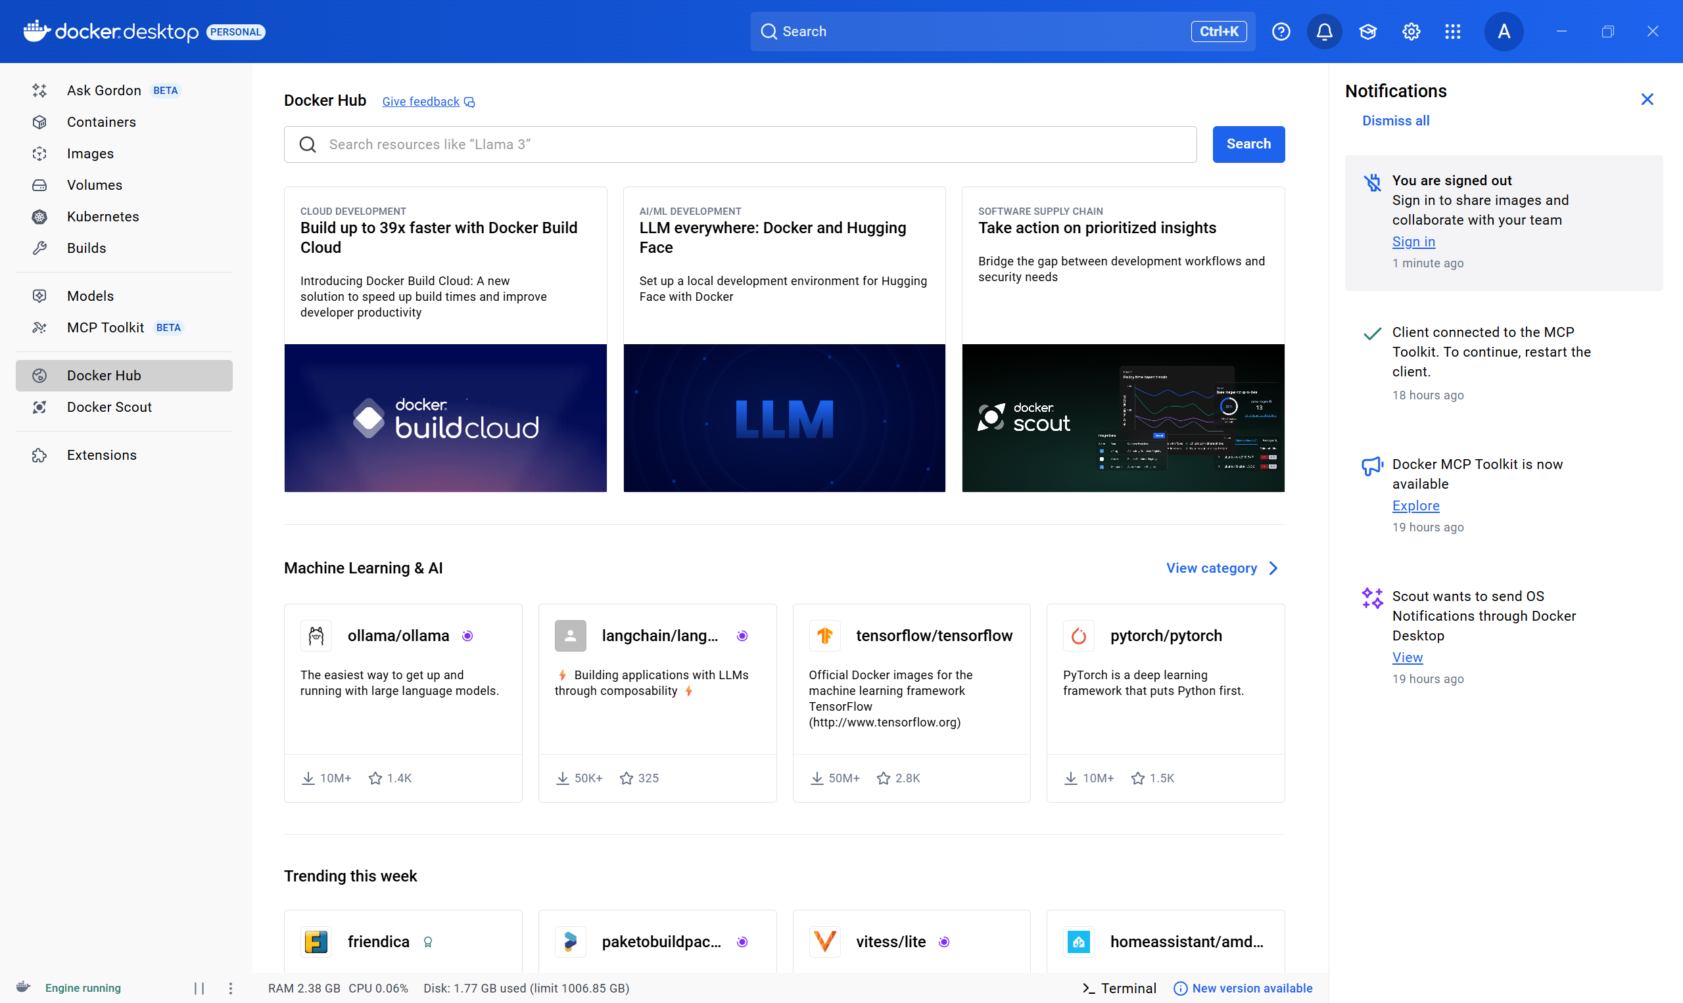Open the Settings gear icon
The height and width of the screenshot is (1003, 1683).
click(1410, 32)
